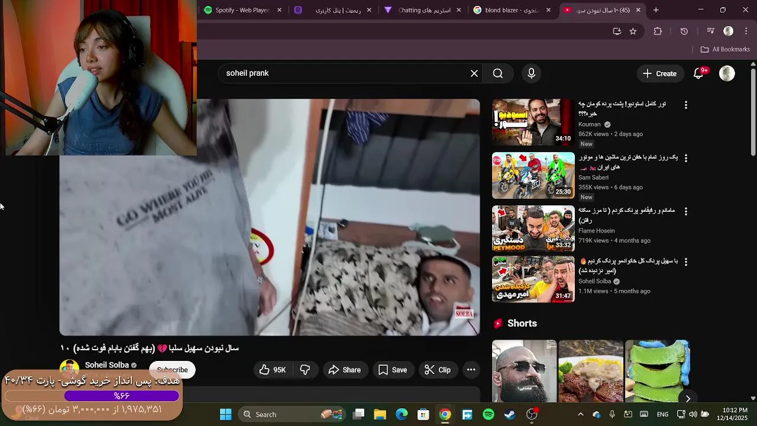Open the bearded man Shorts thumbnail
Viewport: 757px width, 426px height.
tap(524, 372)
